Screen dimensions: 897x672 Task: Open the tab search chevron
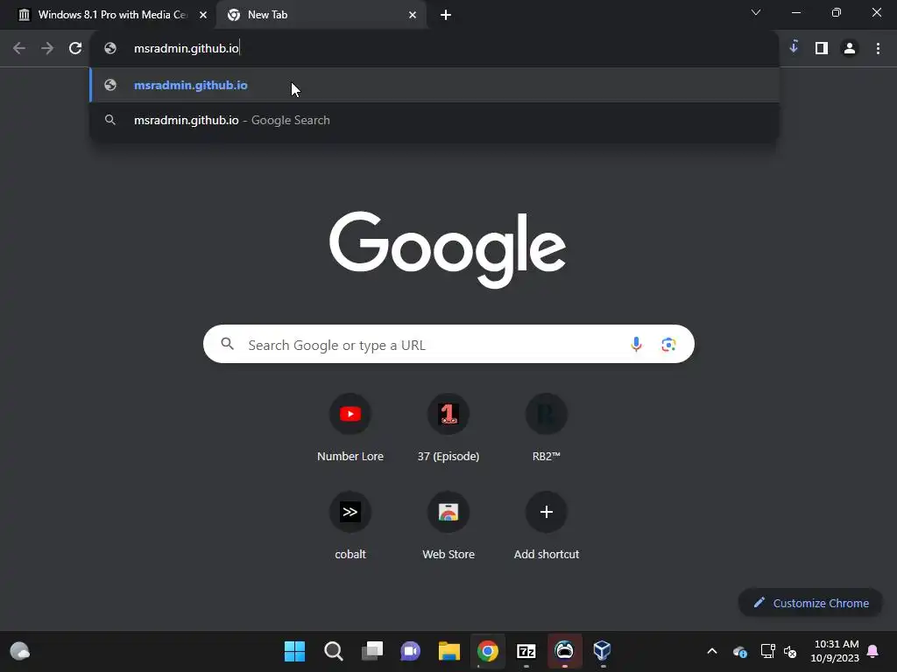(756, 12)
